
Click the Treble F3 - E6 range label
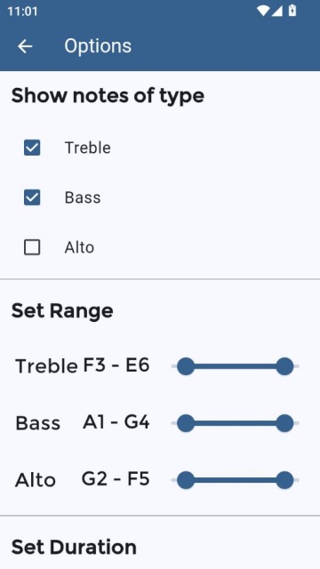pos(83,365)
